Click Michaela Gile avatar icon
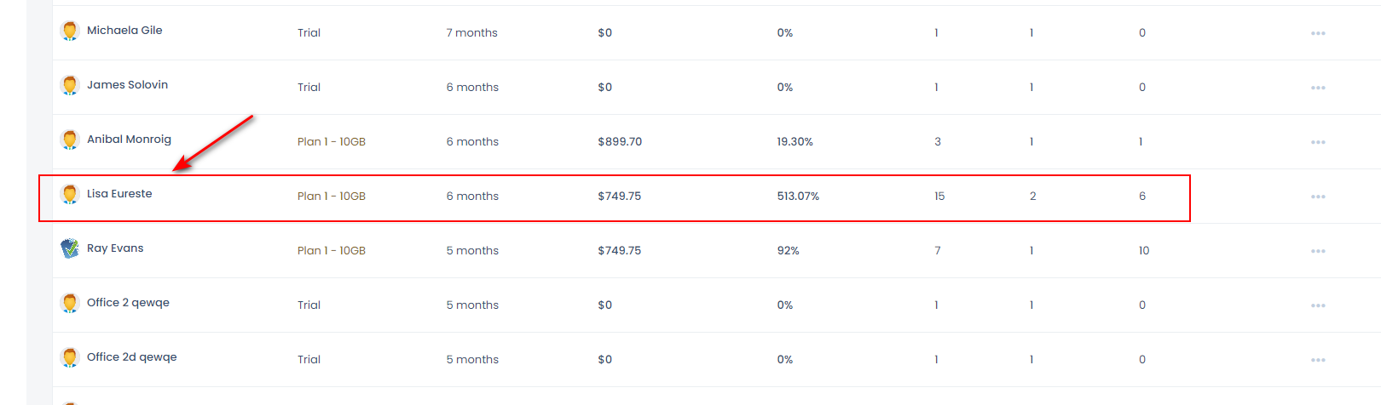Screen dimensions: 1381x405 [x=70, y=31]
